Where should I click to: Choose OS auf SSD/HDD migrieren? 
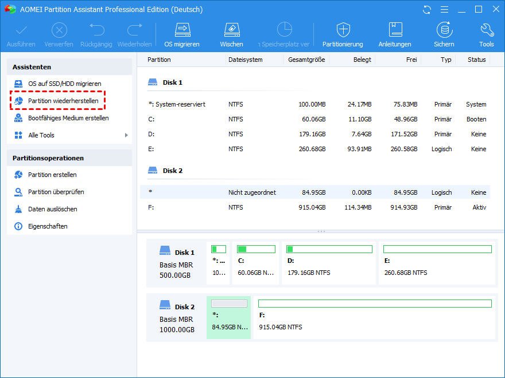64,84
